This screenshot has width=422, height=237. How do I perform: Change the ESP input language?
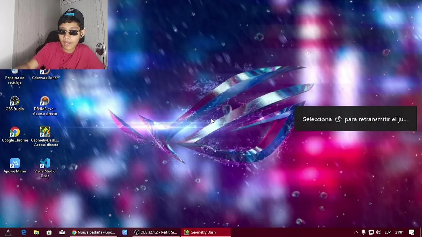click(388, 232)
